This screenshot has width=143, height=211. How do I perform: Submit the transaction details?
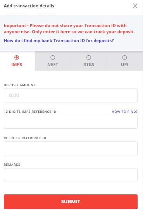coord(71,202)
